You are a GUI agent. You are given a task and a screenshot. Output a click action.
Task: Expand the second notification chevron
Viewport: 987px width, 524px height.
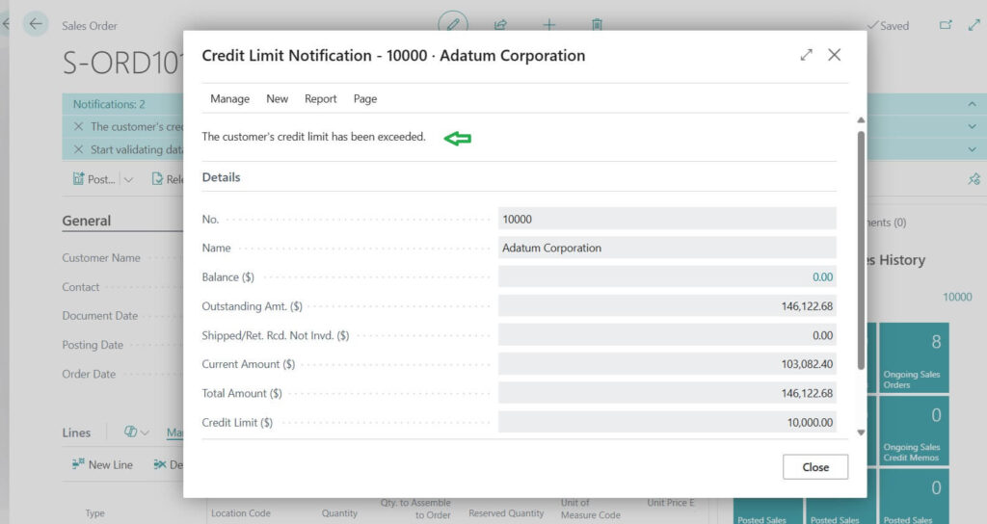click(972, 149)
